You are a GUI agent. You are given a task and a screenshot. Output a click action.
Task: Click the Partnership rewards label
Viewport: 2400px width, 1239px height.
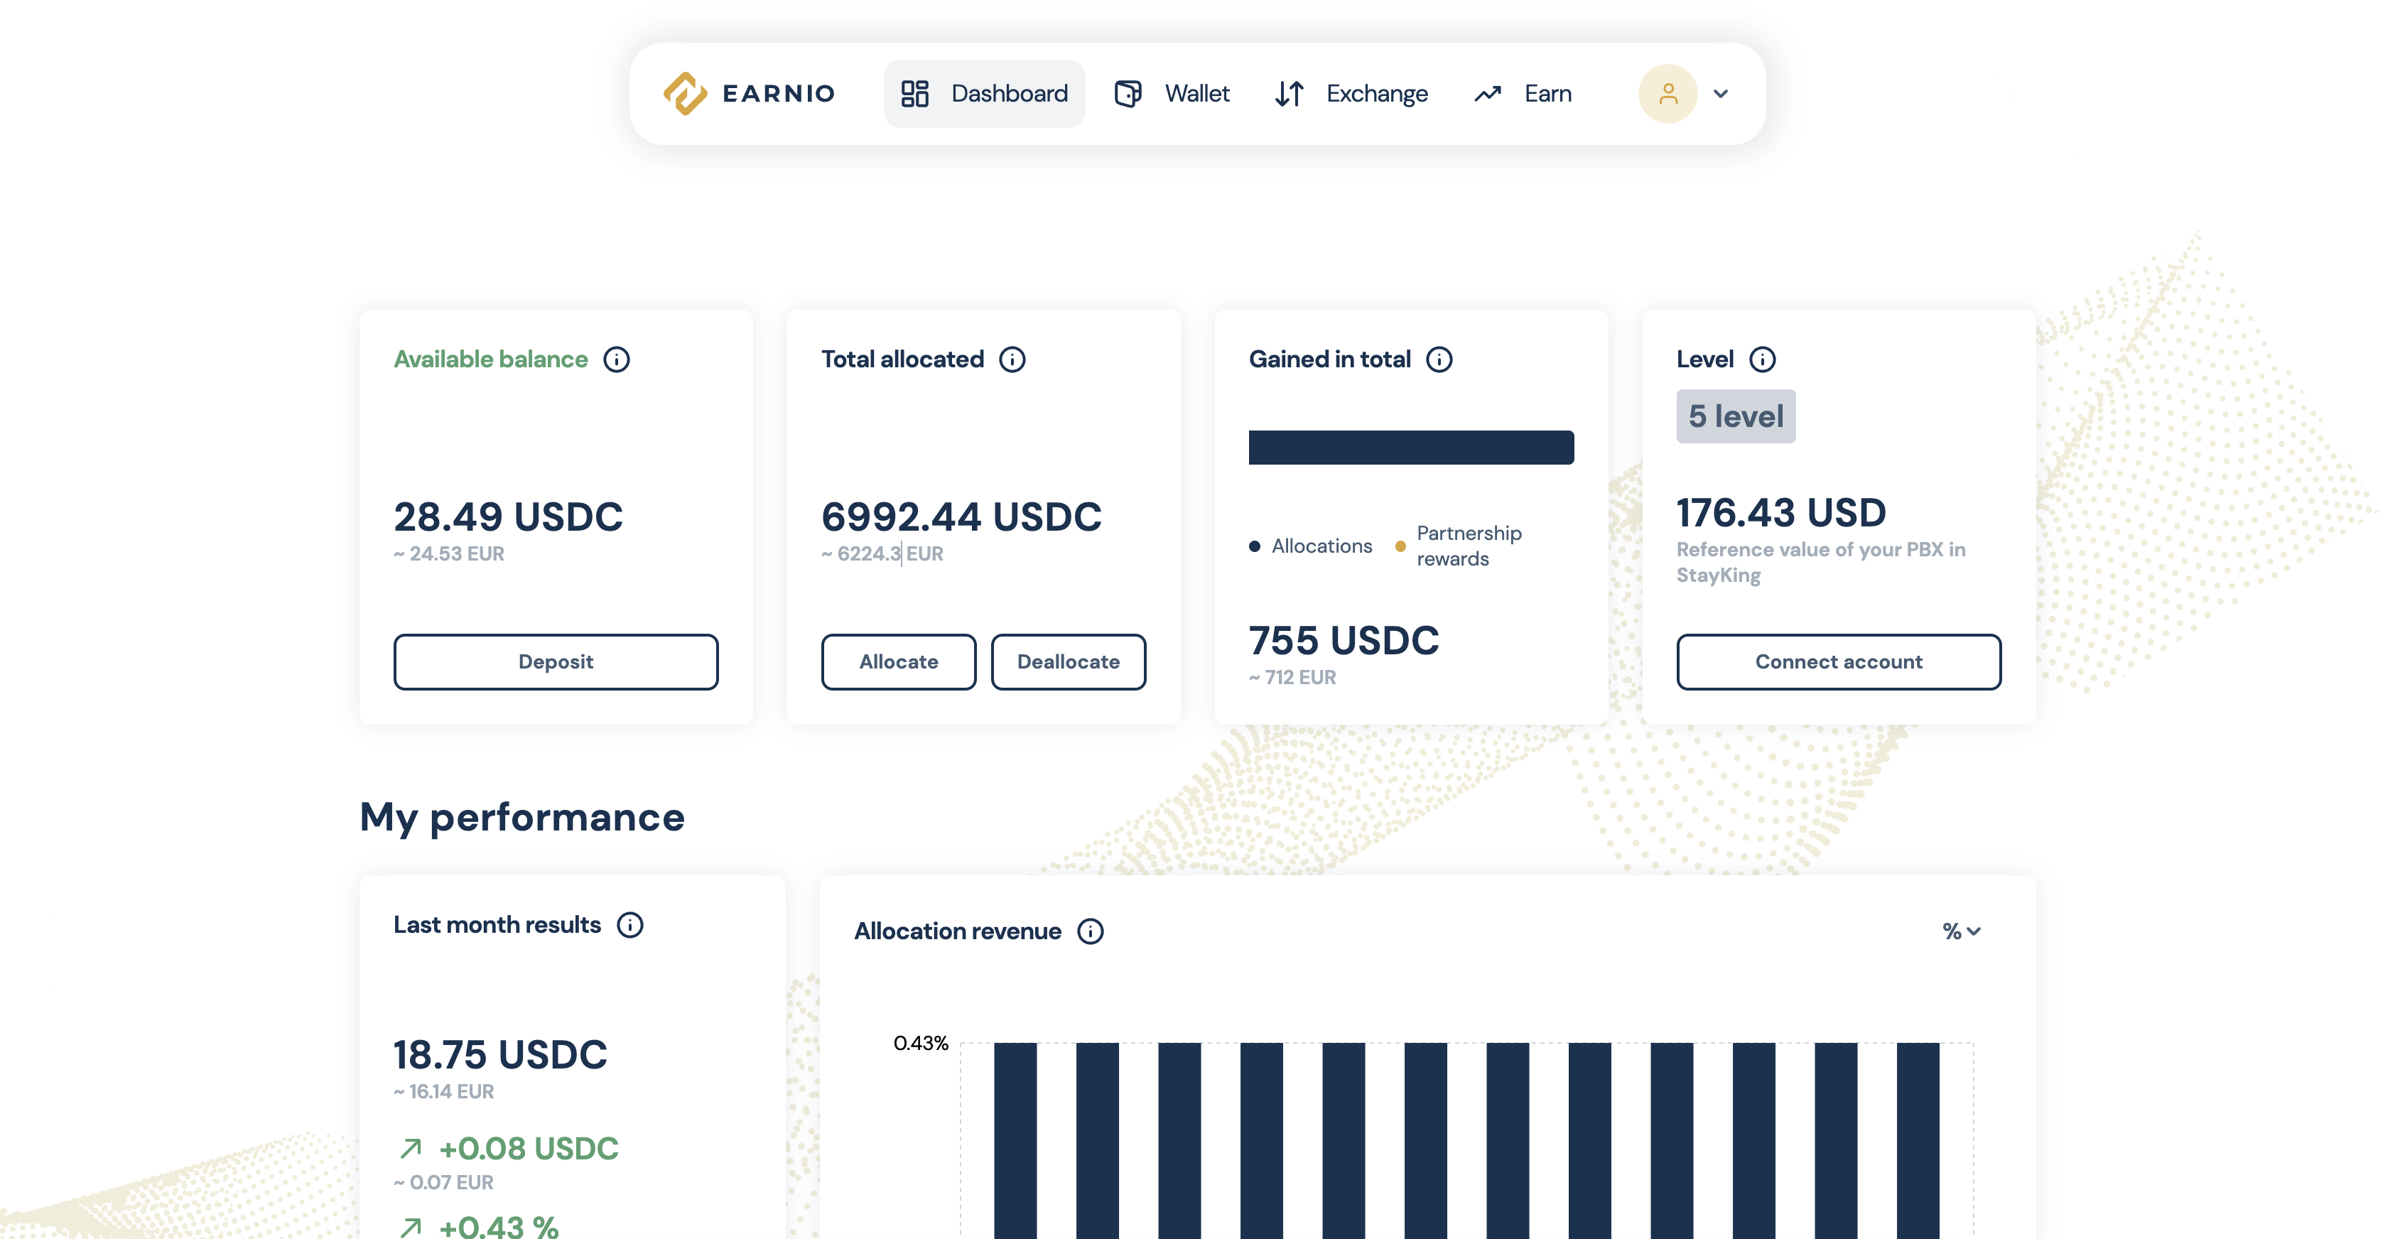(x=1469, y=547)
